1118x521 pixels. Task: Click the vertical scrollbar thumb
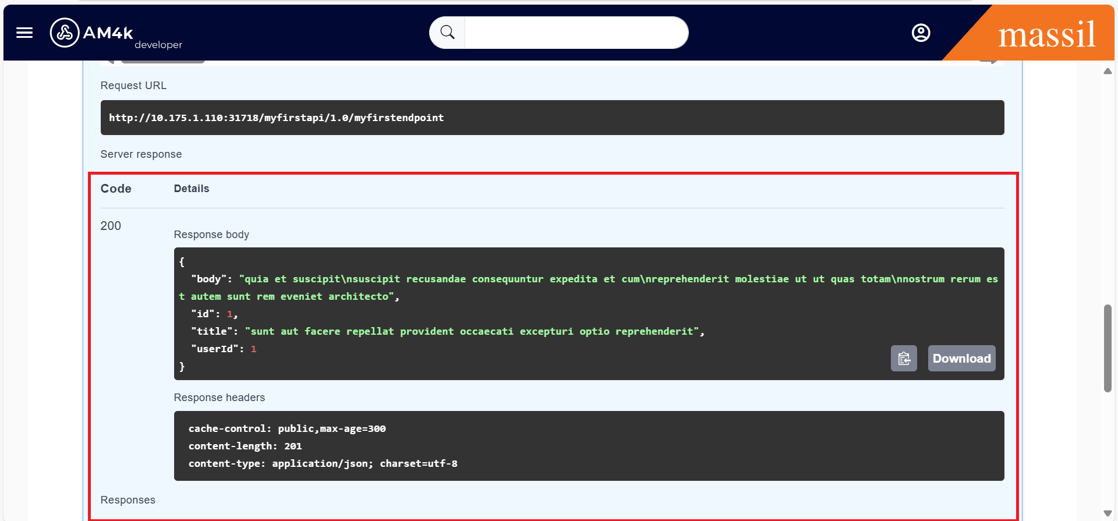tap(1108, 348)
